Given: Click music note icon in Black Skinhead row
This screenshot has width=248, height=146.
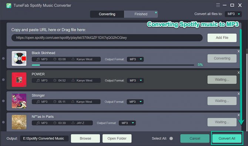Looking at the screenshot, I should (38, 59).
